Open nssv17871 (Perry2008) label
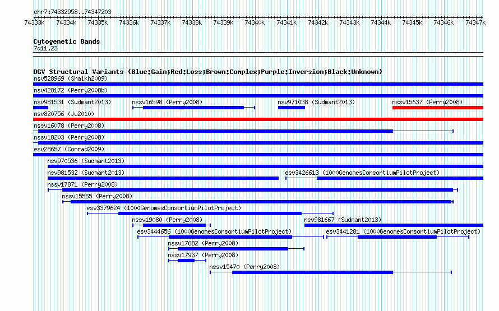499x311 pixels. coord(82,184)
